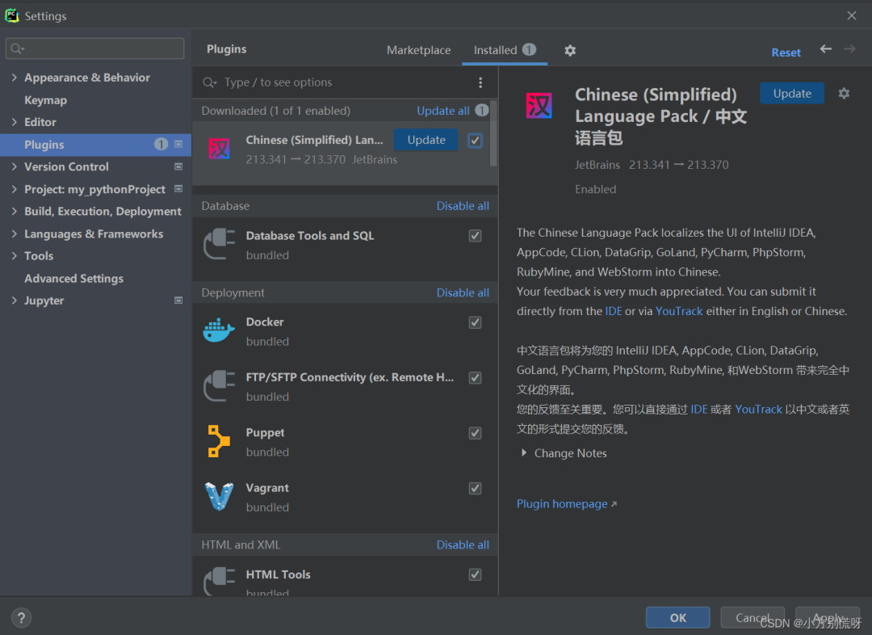Expand the Editor tree node
This screenshot has width=872, height=635.
tap(14, 122)
